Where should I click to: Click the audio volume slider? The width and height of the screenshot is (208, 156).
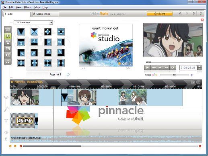(174, 75)
